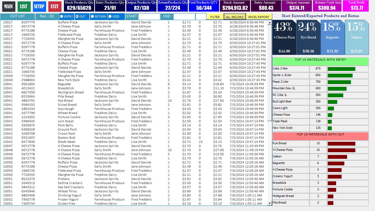Click the red EXIT button
The height and width of the screenshot is (211, 375).
click(55, 6)
